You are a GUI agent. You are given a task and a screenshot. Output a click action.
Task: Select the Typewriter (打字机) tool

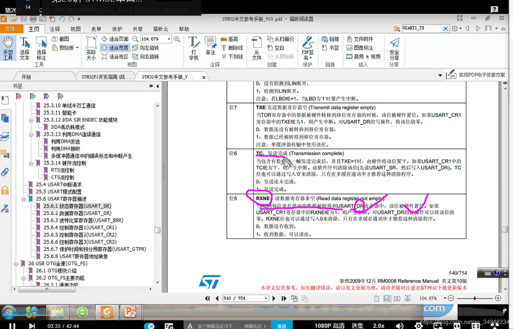tap(194, 48)
